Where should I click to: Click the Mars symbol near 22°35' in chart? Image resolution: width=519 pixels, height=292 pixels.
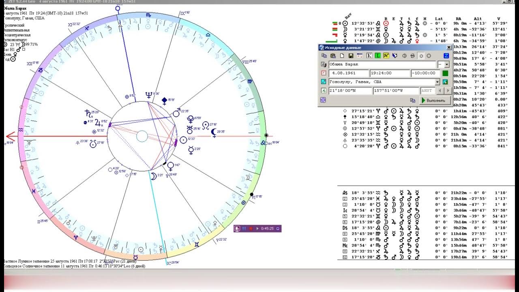click(x=176, y=113)
